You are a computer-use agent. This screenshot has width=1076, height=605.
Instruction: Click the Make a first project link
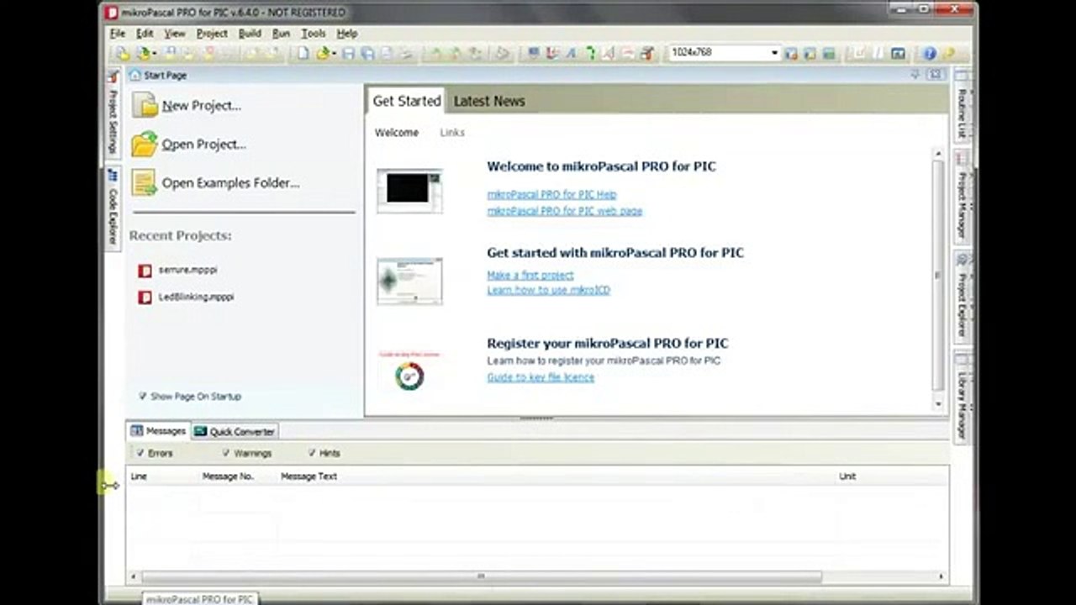(530, 275)
